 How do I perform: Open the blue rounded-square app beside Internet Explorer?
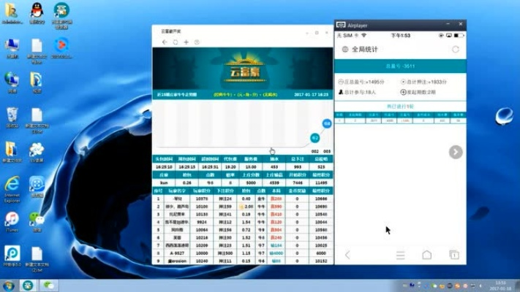coord(37,187)
